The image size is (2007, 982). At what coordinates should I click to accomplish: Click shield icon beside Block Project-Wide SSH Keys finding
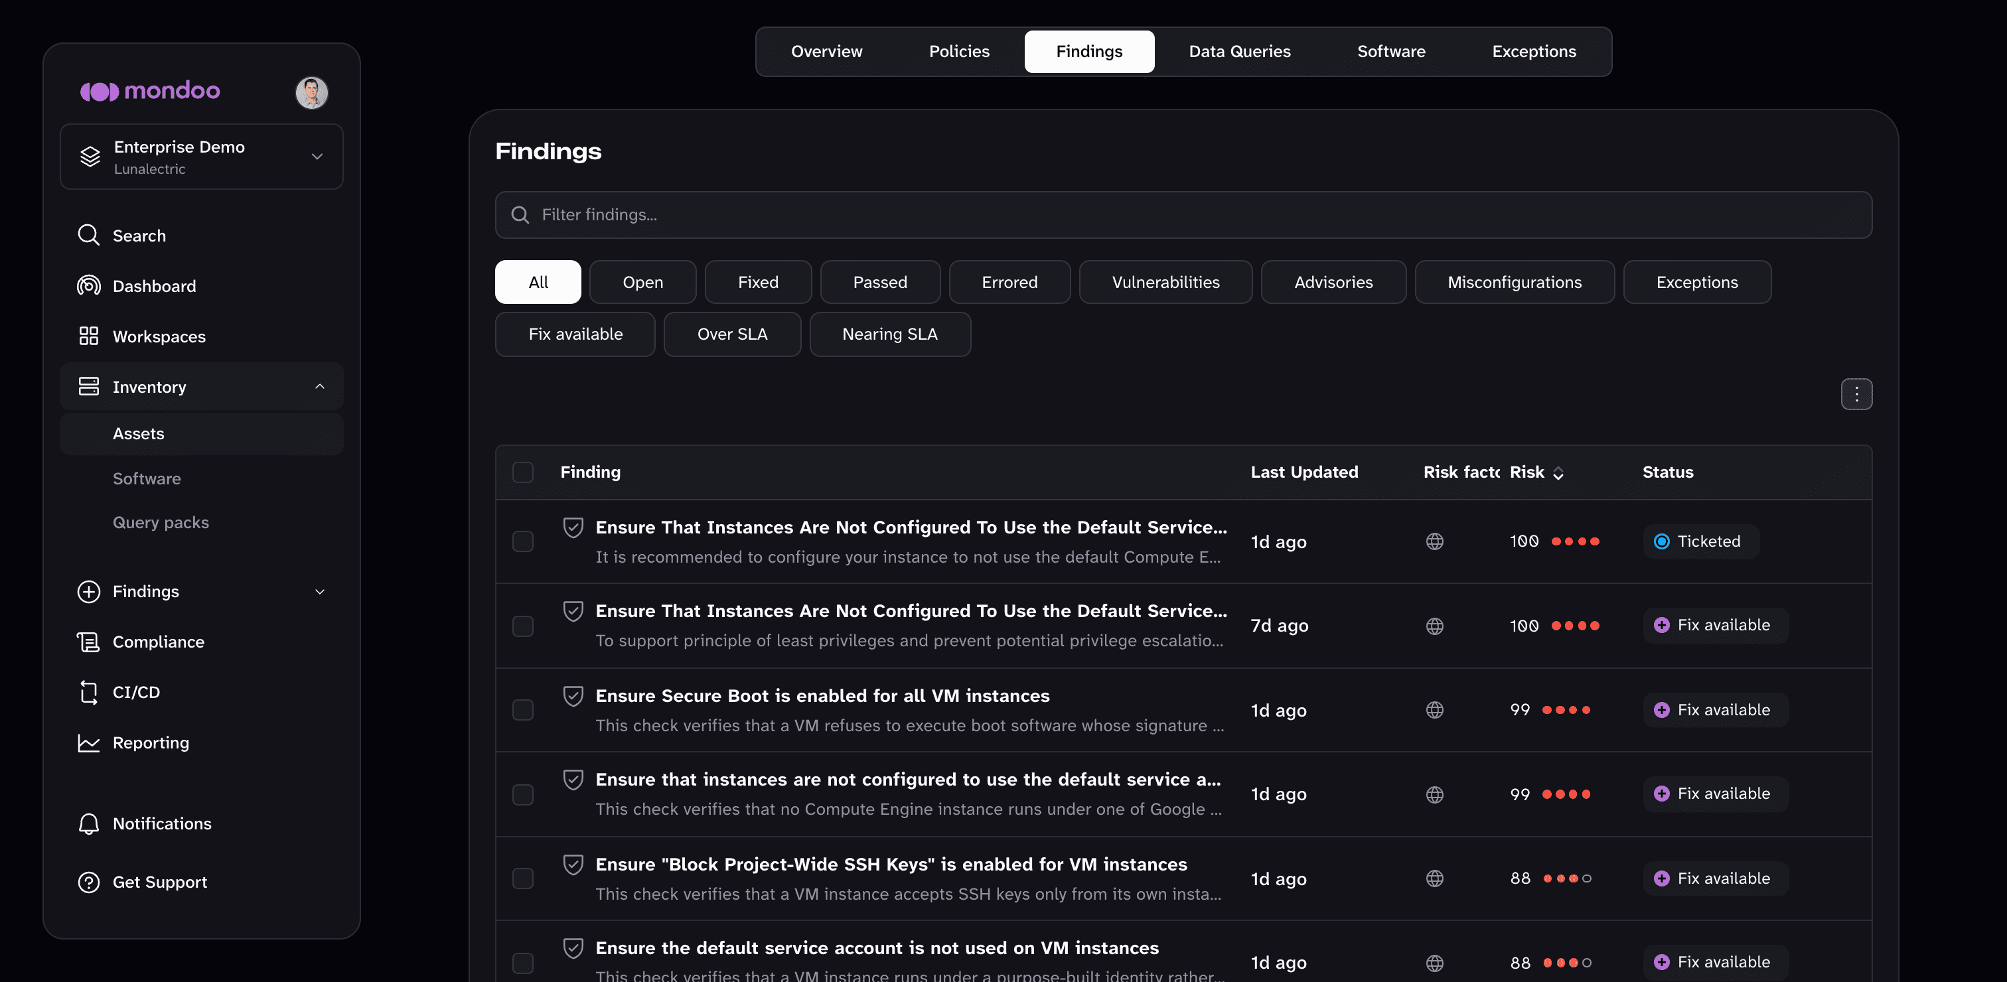573,865
